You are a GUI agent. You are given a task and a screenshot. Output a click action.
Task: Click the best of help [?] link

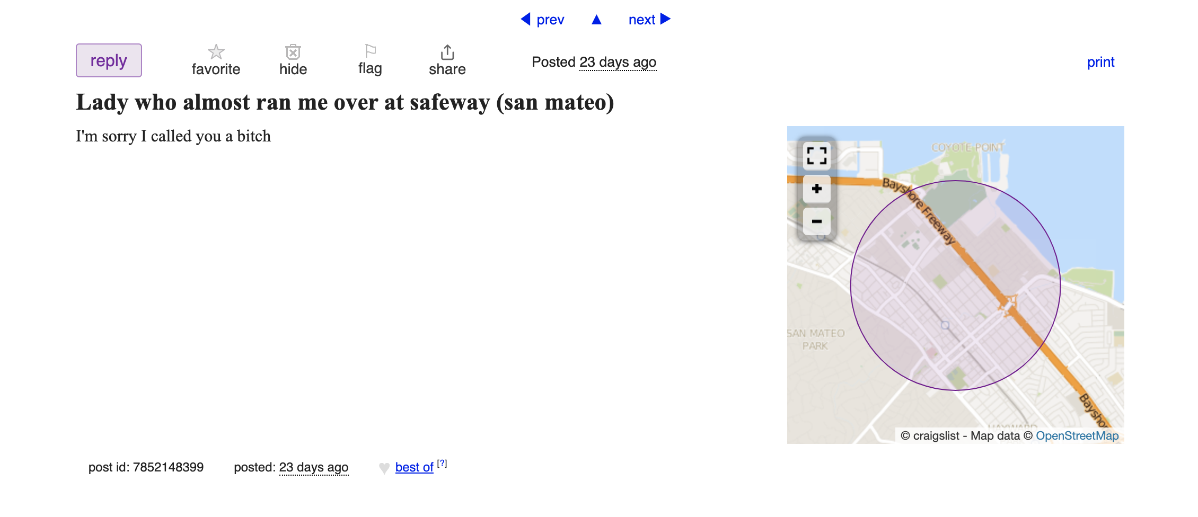click(442, 463)
